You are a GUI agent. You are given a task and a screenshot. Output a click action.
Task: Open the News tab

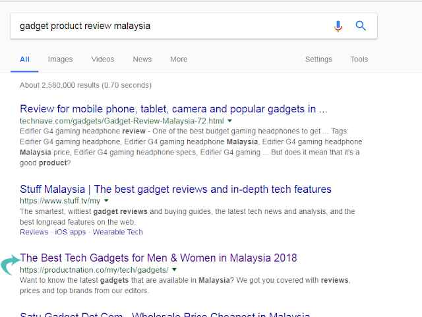[142, 59]
